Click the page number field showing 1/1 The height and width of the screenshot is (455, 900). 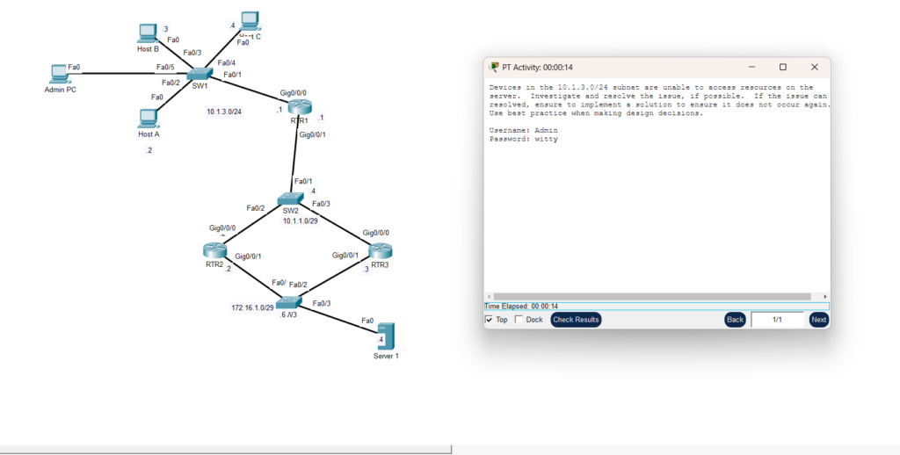click(x=777, y=320)
